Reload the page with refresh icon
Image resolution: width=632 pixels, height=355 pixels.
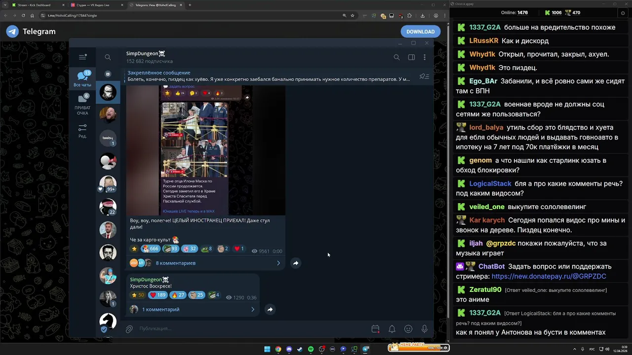(x=23, y=15)
